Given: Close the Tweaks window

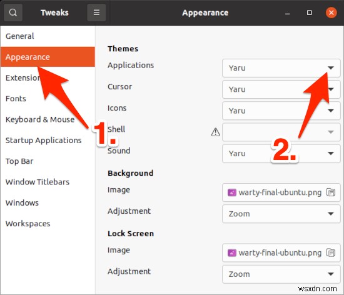Looking at the screenshot, I should (x=331, y=12).
